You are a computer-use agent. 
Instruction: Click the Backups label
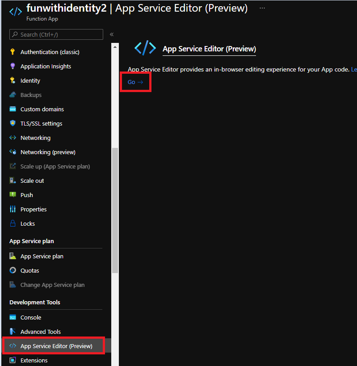tap(31, 95)
